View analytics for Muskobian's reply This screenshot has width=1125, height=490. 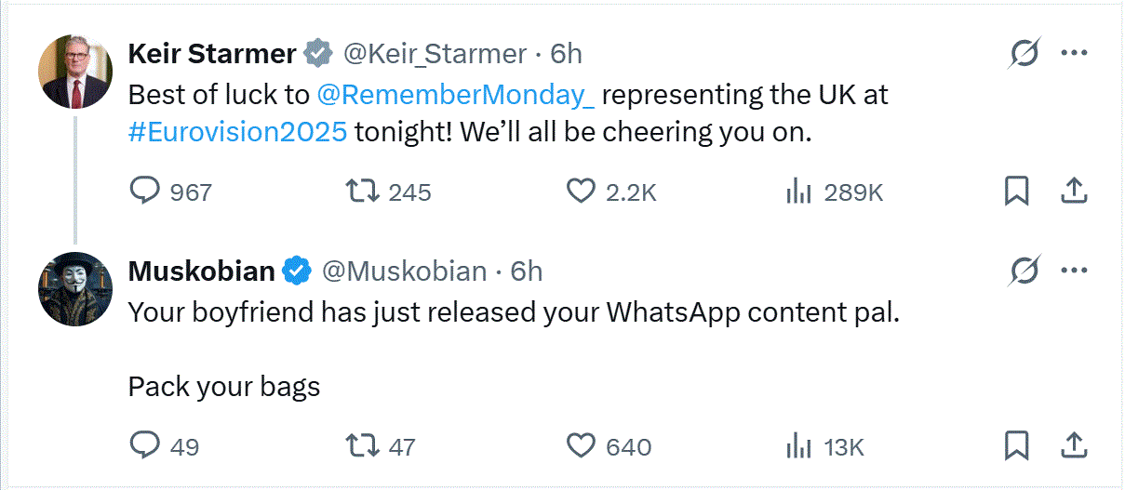(x=799, y=446)
